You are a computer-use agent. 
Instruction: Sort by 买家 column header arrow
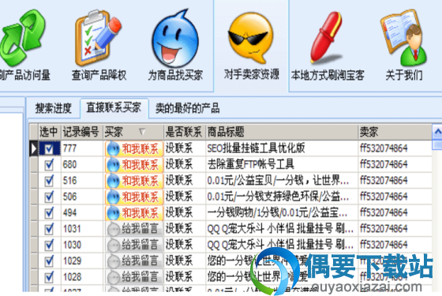click(x=142, y=132)
